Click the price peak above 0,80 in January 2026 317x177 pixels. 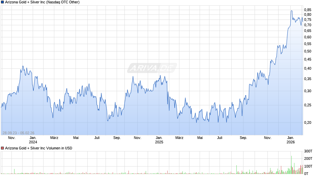tap(291, 11)
